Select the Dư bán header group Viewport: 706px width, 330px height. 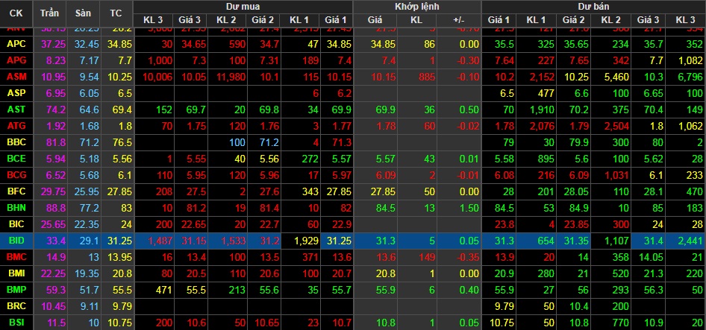pos(593,5)
